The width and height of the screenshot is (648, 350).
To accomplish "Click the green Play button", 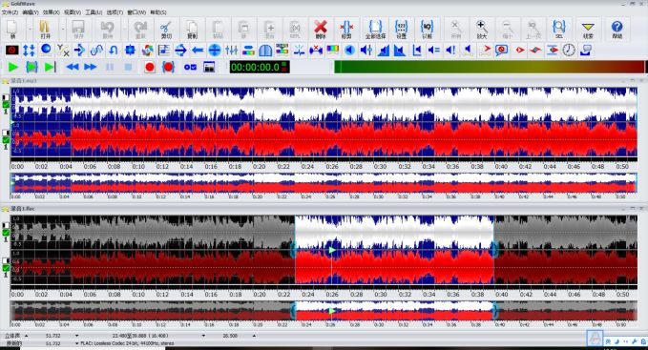I will pyautogui.click(x=13, y=67).
